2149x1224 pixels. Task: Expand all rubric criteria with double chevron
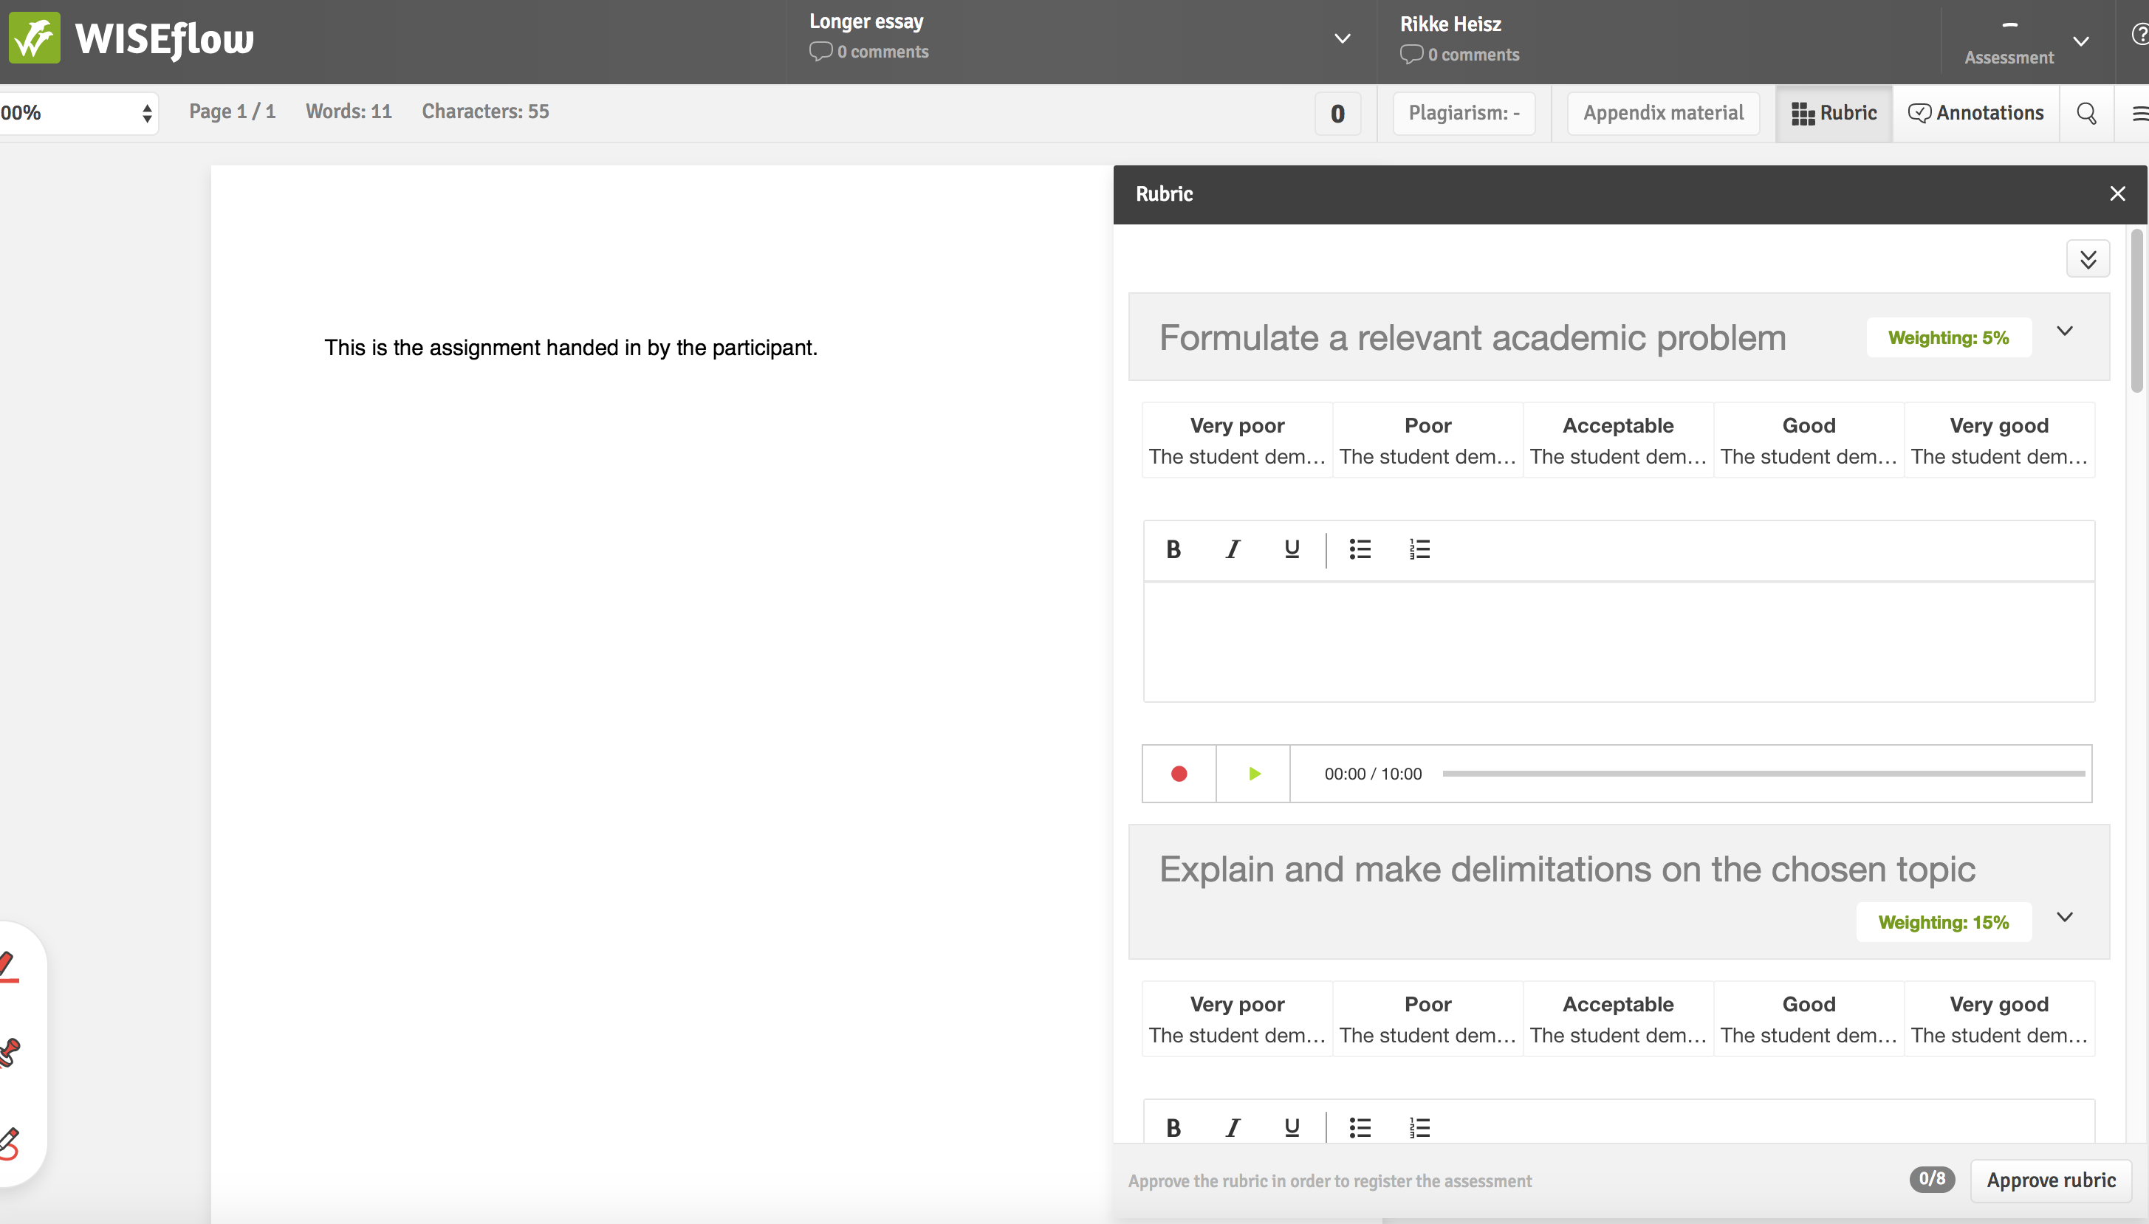2088,259
